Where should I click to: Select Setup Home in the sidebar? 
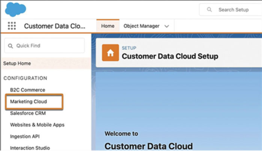pyautogui.click(x=46, y=63)
